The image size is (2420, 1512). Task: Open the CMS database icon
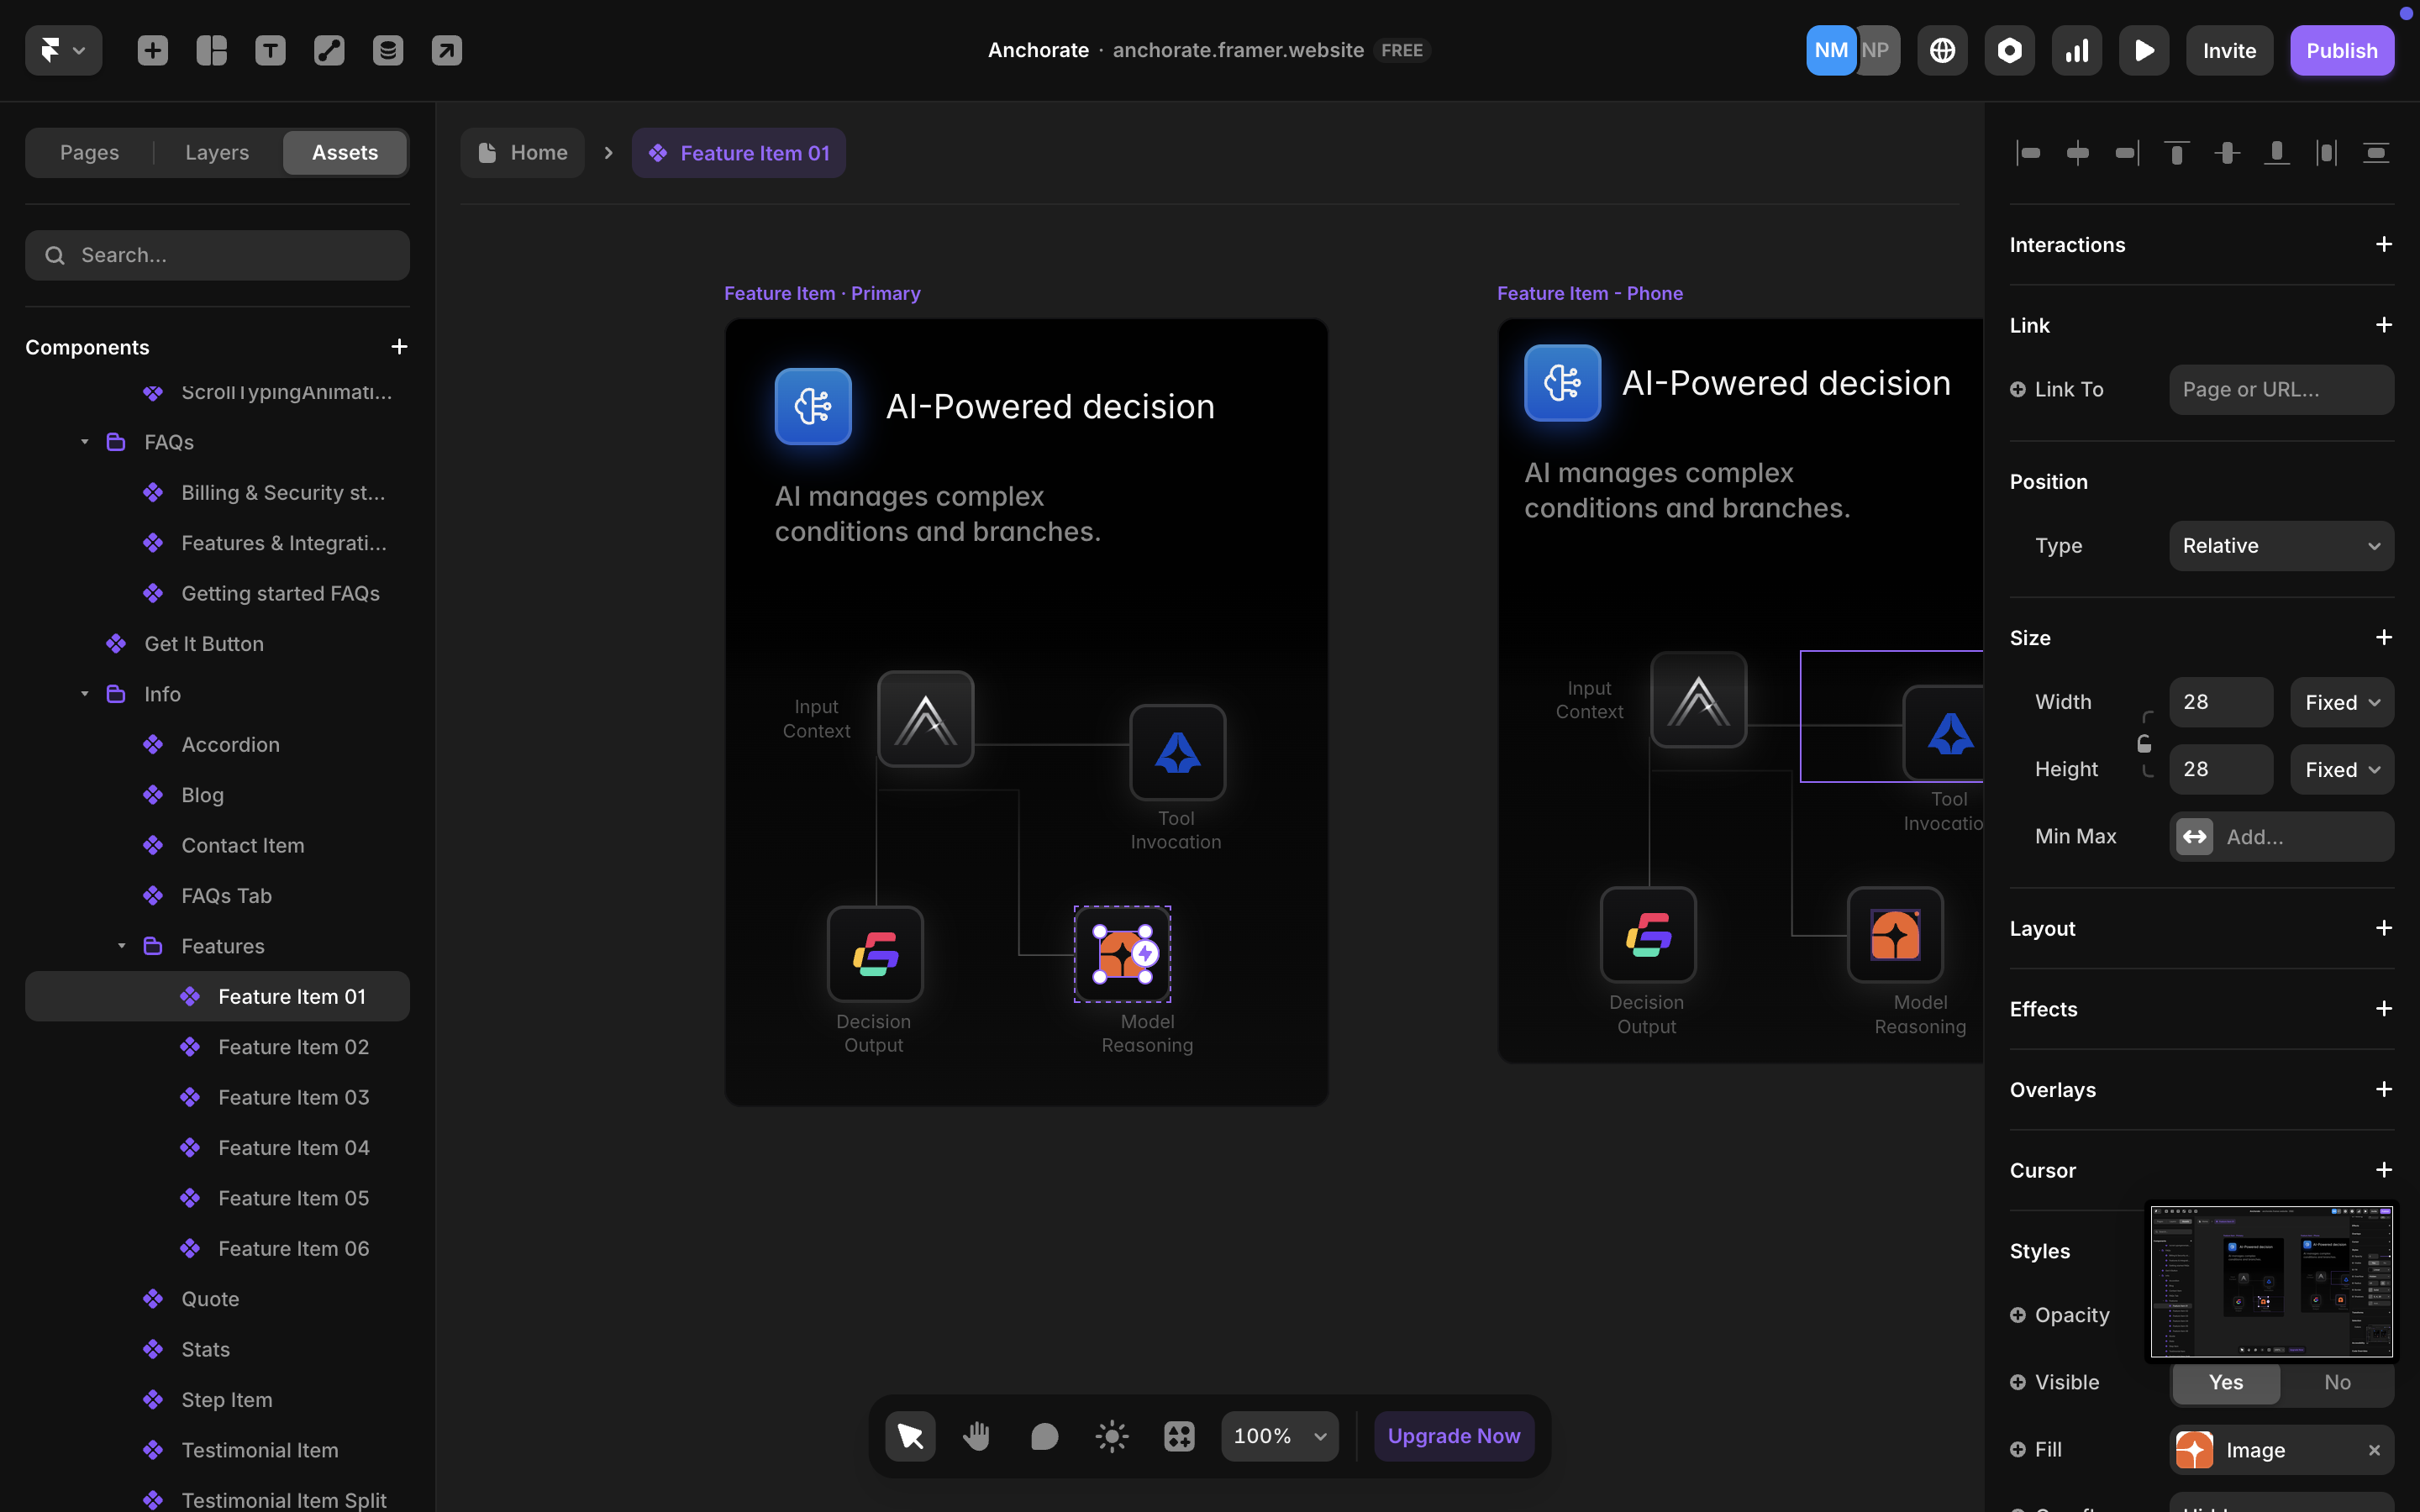point(388,50)
